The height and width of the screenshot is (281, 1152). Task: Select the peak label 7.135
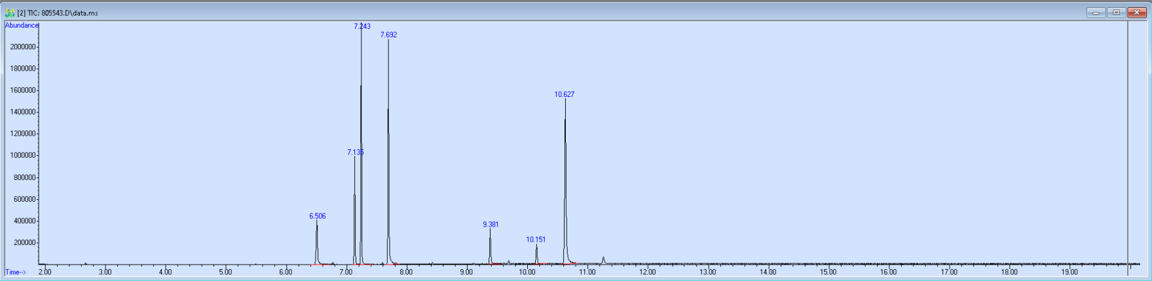click(356, 152)
